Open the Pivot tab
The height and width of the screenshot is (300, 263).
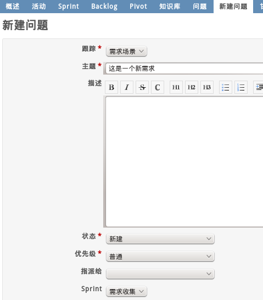pyautogui.click(x=138, y=7)
